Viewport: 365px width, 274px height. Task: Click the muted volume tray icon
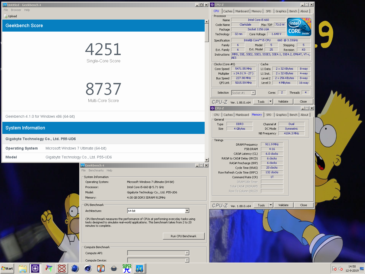point(340,269)
